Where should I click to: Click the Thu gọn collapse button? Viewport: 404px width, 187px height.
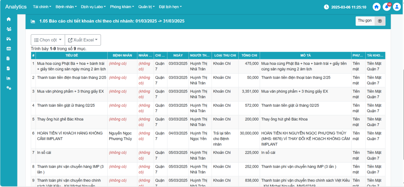[x=370, y=21]
